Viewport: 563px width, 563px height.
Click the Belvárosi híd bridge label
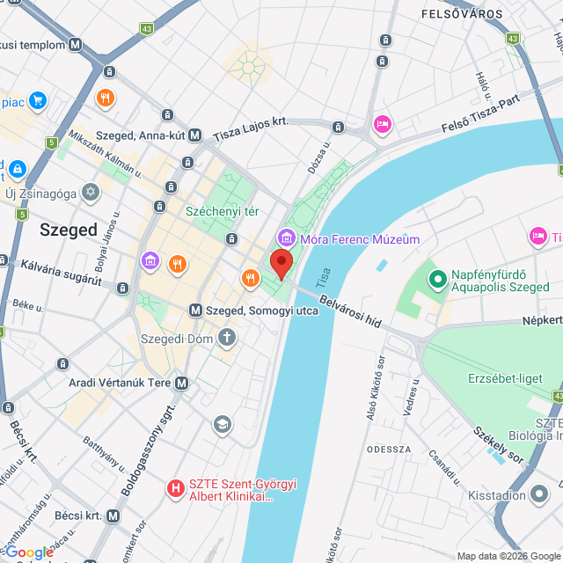[350, 311]
